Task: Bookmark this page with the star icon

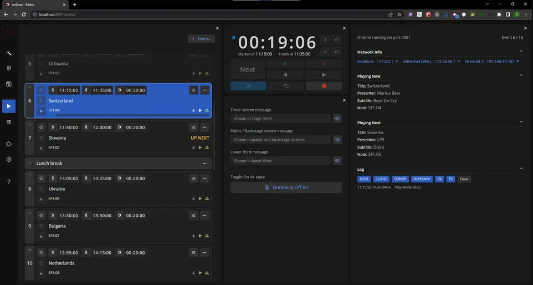Action: (399, 14)
